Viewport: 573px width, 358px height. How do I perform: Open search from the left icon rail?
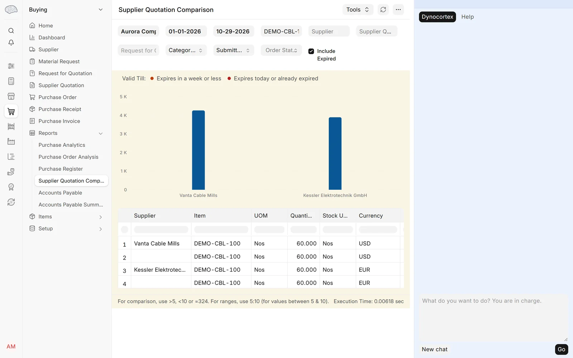[11, 31]
